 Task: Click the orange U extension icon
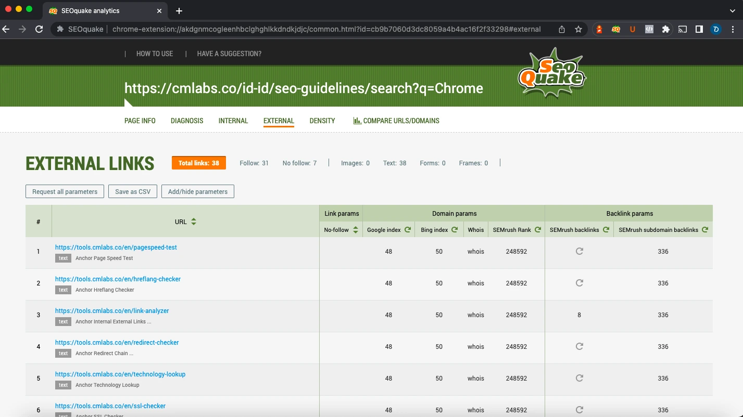[632, 30]
